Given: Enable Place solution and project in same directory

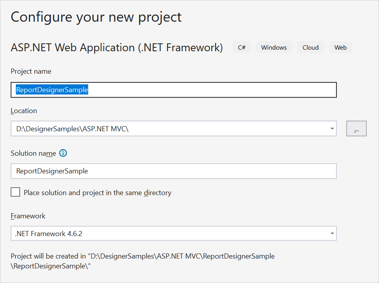Looking at the screenshot, I should click(15, 192).
